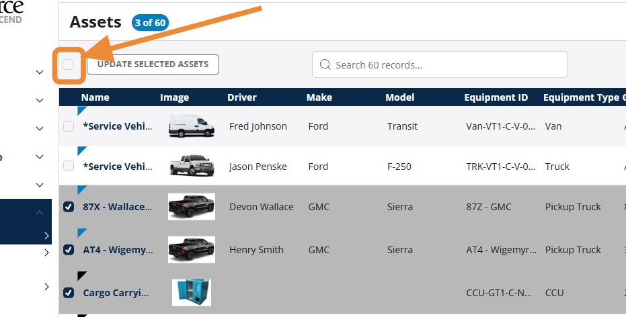
Task: Expand the first sidebar chevron beside the select-all checkbox
Action: 40,72
